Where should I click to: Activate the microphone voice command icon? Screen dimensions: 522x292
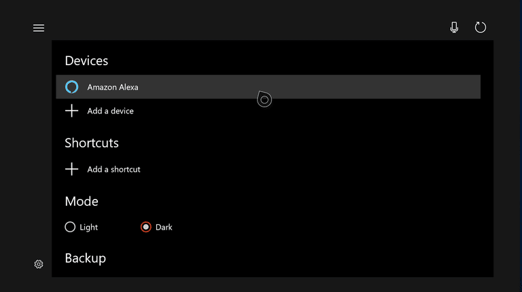click(454, 27)
